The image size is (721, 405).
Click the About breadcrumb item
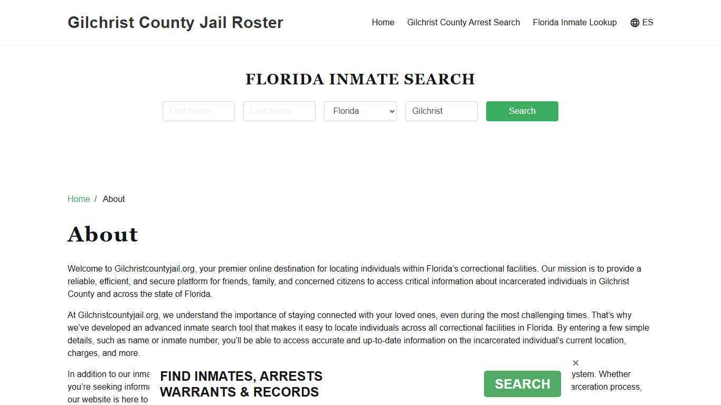point(113,199)
